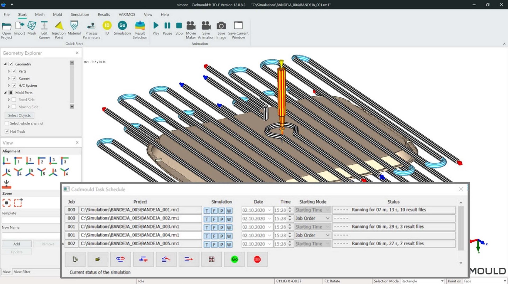Uncheck the Parts checkbox
The image size is (508, 284).
click(x=14, y=71)
